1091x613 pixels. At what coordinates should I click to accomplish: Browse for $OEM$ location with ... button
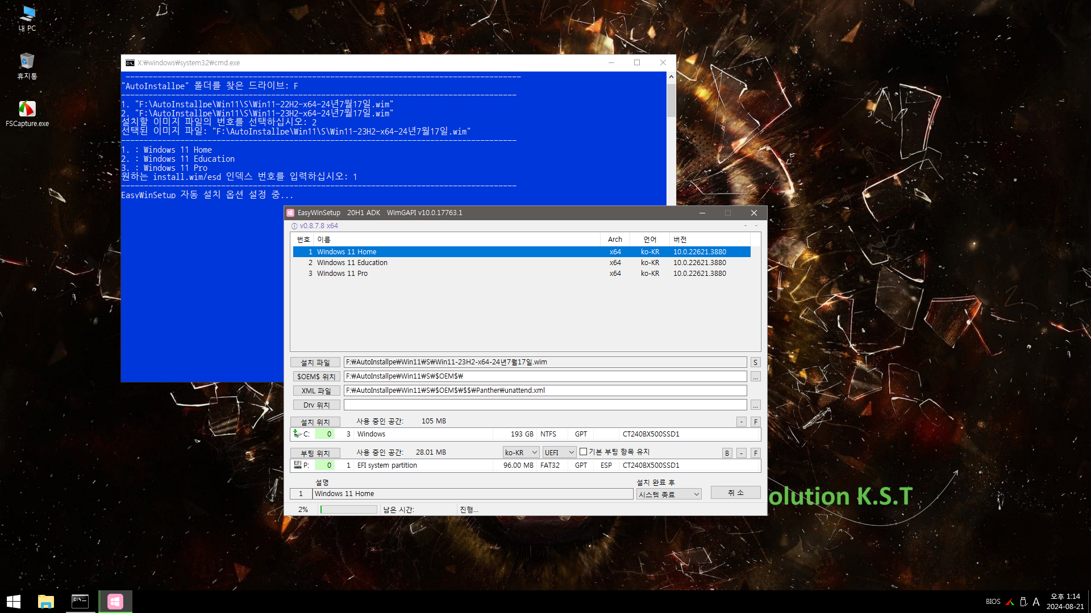(x=755, y=376)
